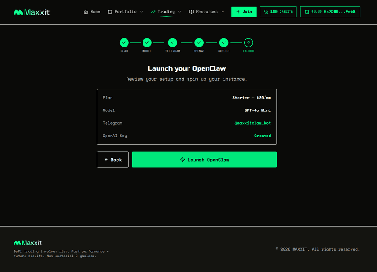Click the Launch OpenClaw button

(x=204, y=159)
